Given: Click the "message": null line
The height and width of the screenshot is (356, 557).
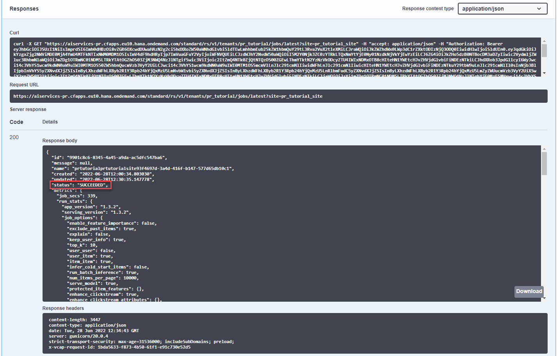Looking at the screenshot, I should pos(72,163).
